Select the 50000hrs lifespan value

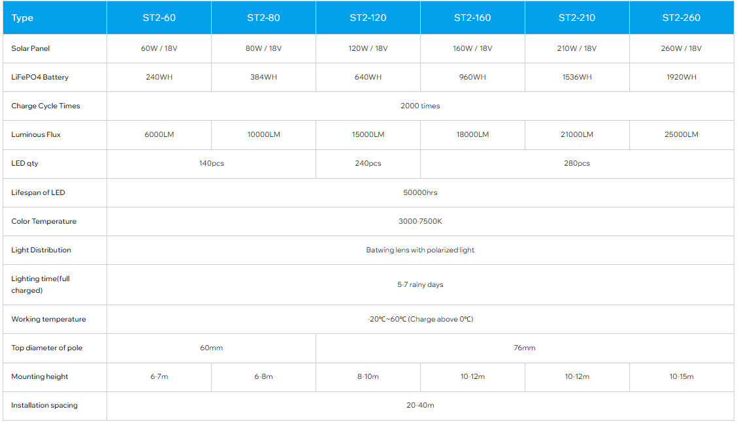pyautogui.click(x=420, y=192)
